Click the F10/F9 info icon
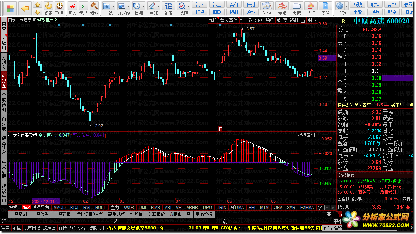The height and width of the screenshot is (234, 416). pos(121,6)
